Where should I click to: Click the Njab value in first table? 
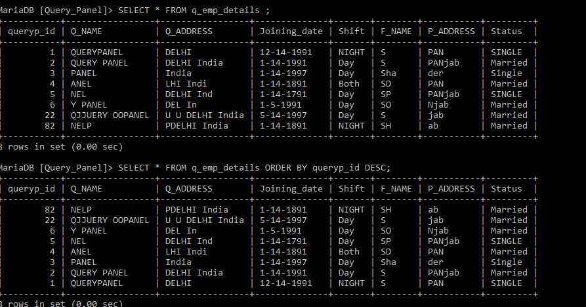click(438, 104)
